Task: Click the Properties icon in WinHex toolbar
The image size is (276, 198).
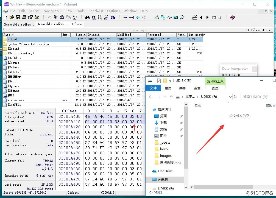Action: pyautogui.click(x=30, y=17)
